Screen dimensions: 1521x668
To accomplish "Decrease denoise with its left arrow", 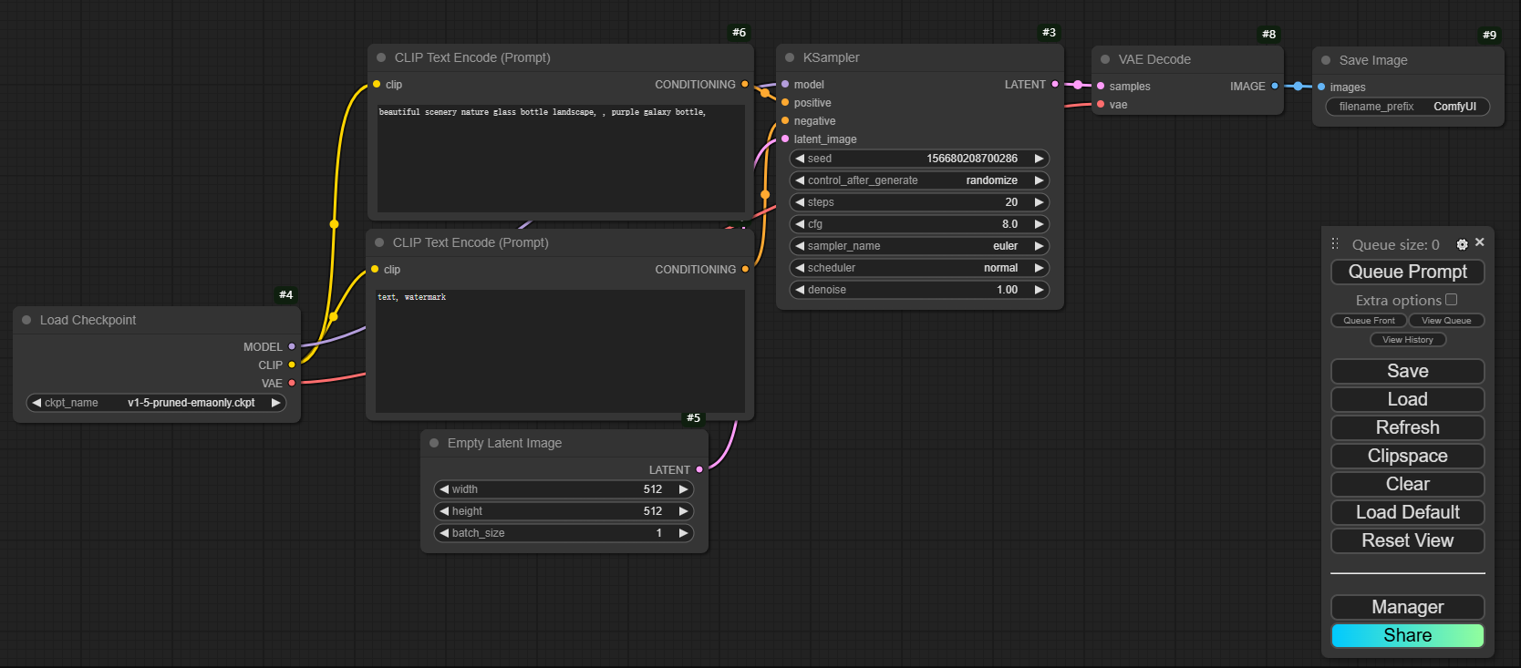I will pyautogui.click(x=800, y=290).
